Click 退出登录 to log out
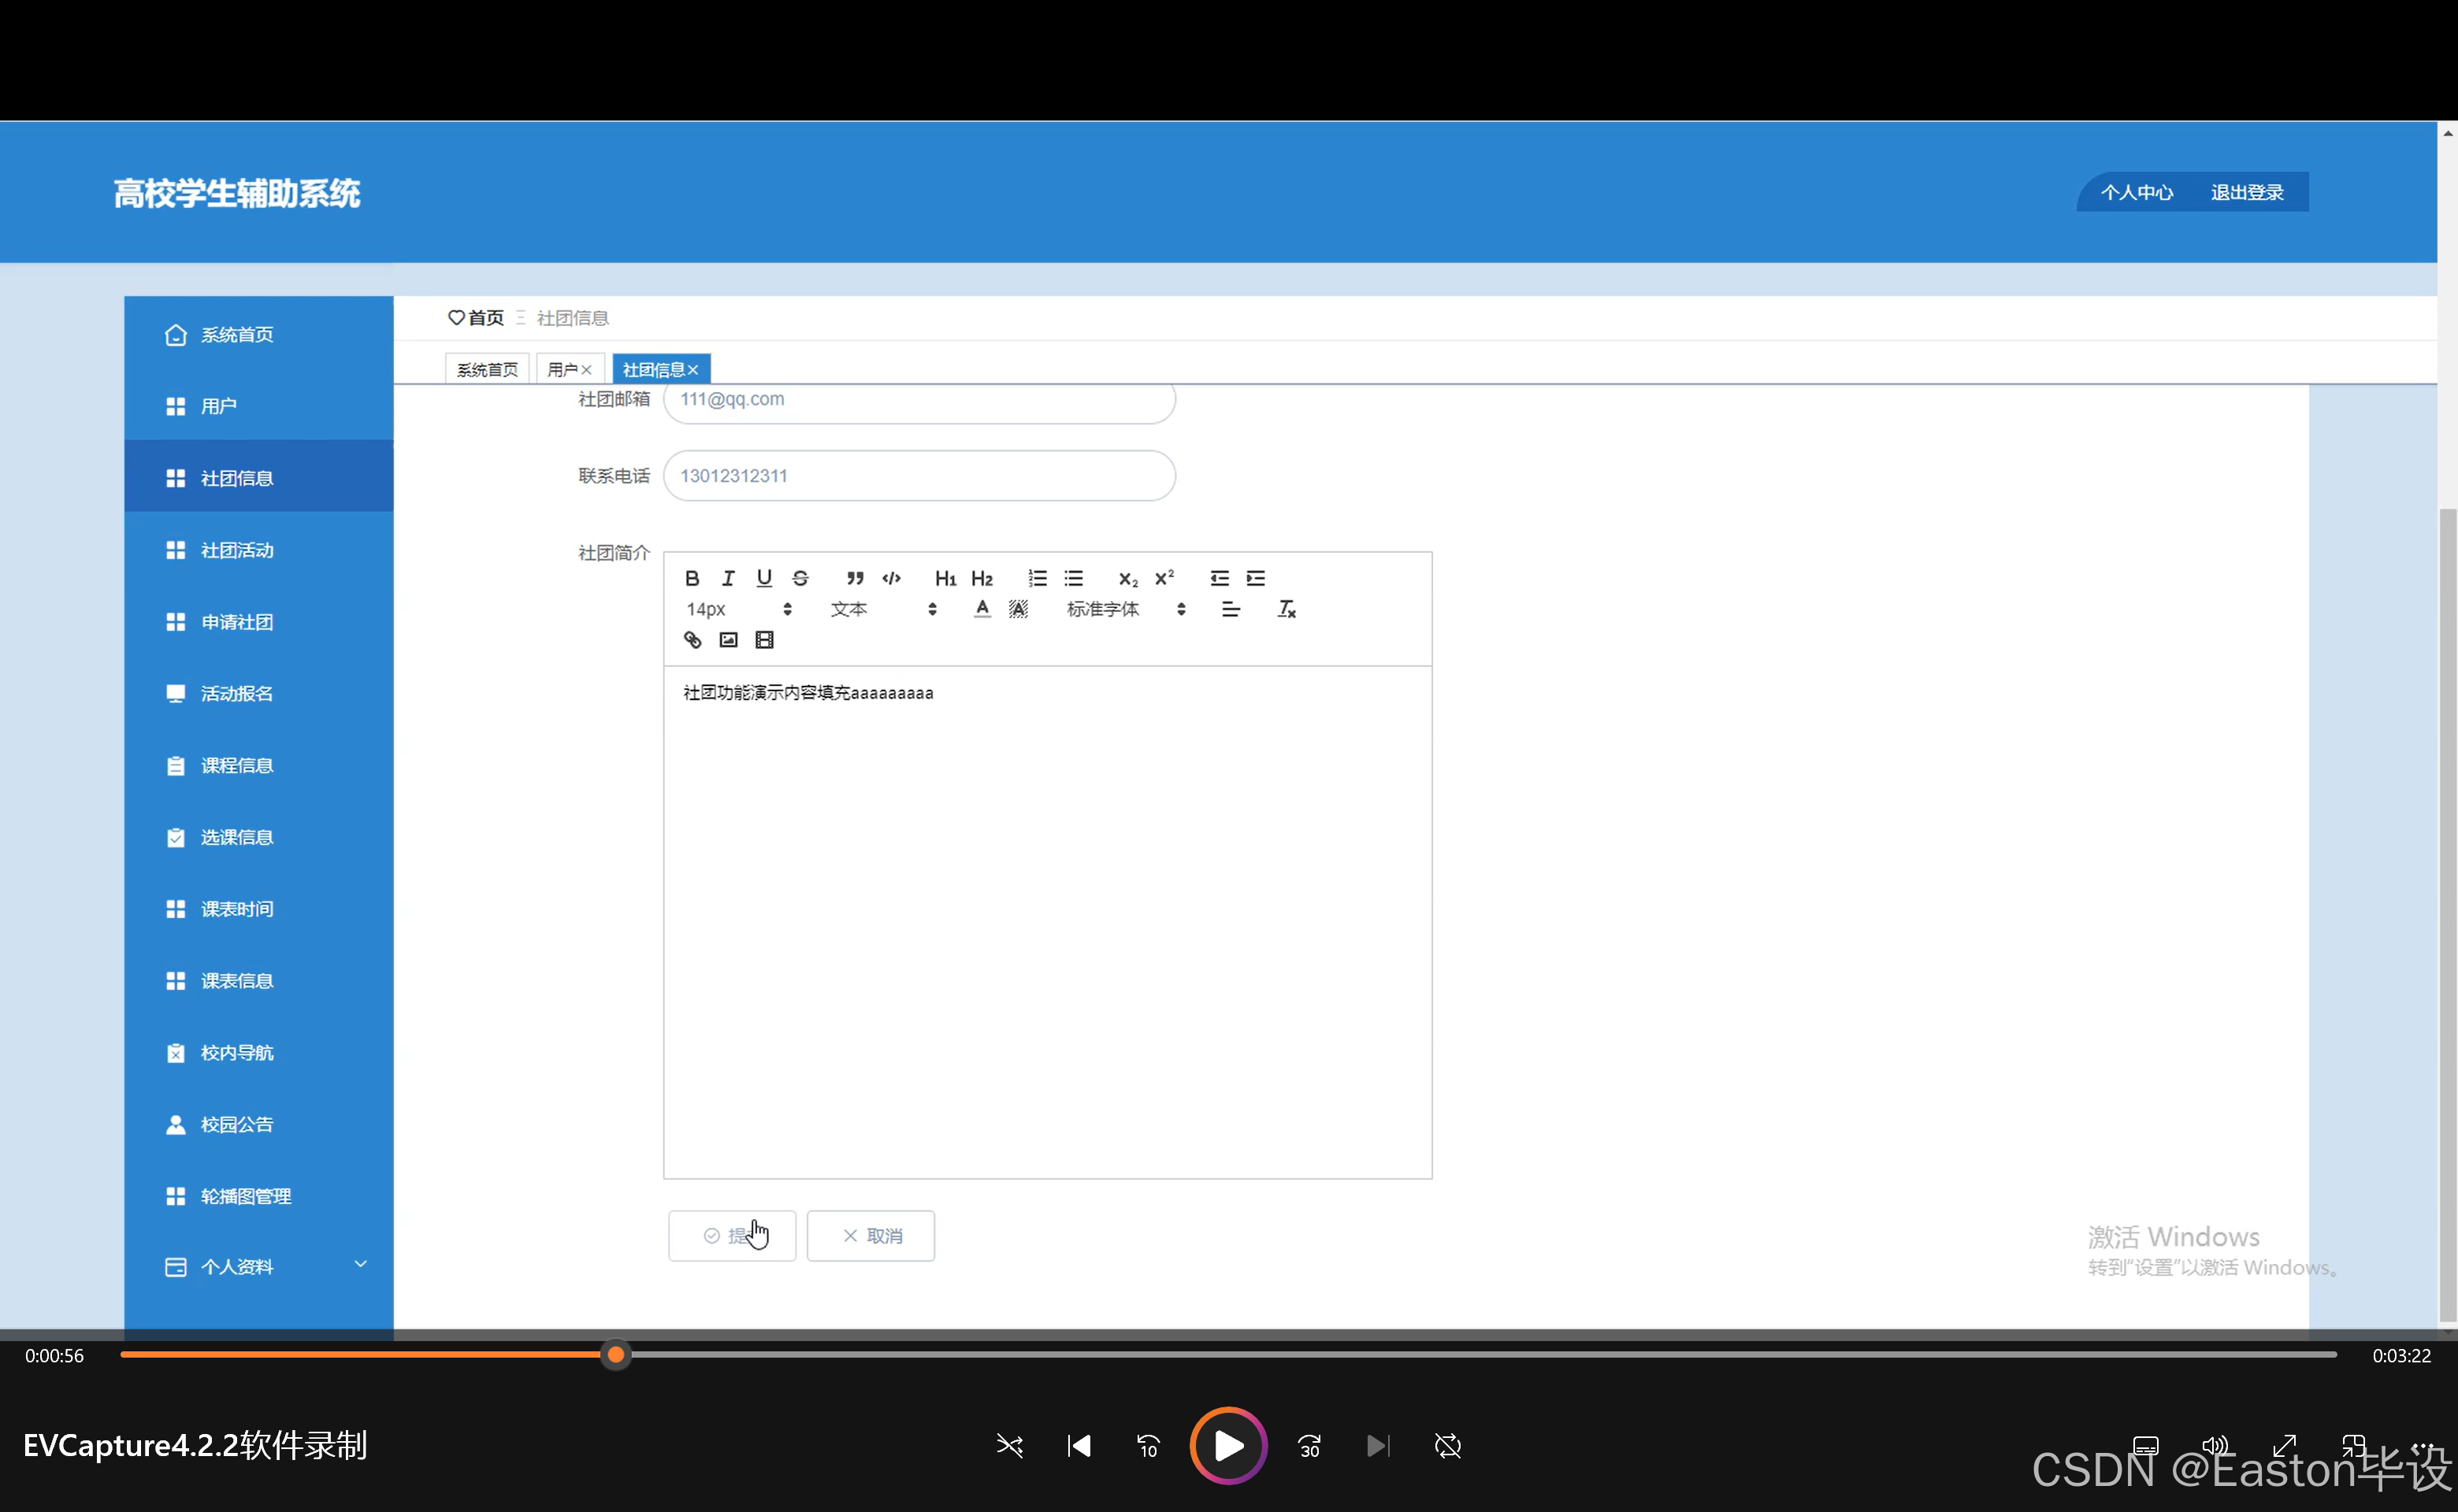Viewport: 2458px width, 1512px height. coord(2246,192)
